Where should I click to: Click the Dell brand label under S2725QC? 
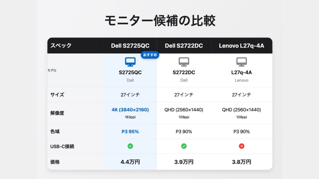pyautogui.click(x=130, y=80)
